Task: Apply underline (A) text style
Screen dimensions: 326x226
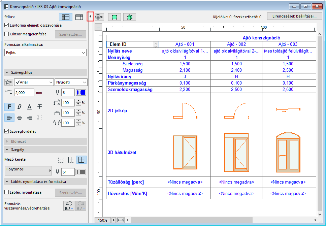Action: coord(30,107)
